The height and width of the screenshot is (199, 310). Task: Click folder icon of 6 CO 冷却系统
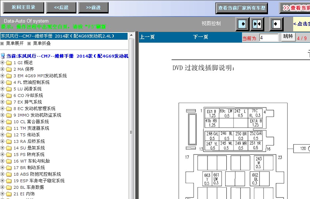(x=9, y=95)
